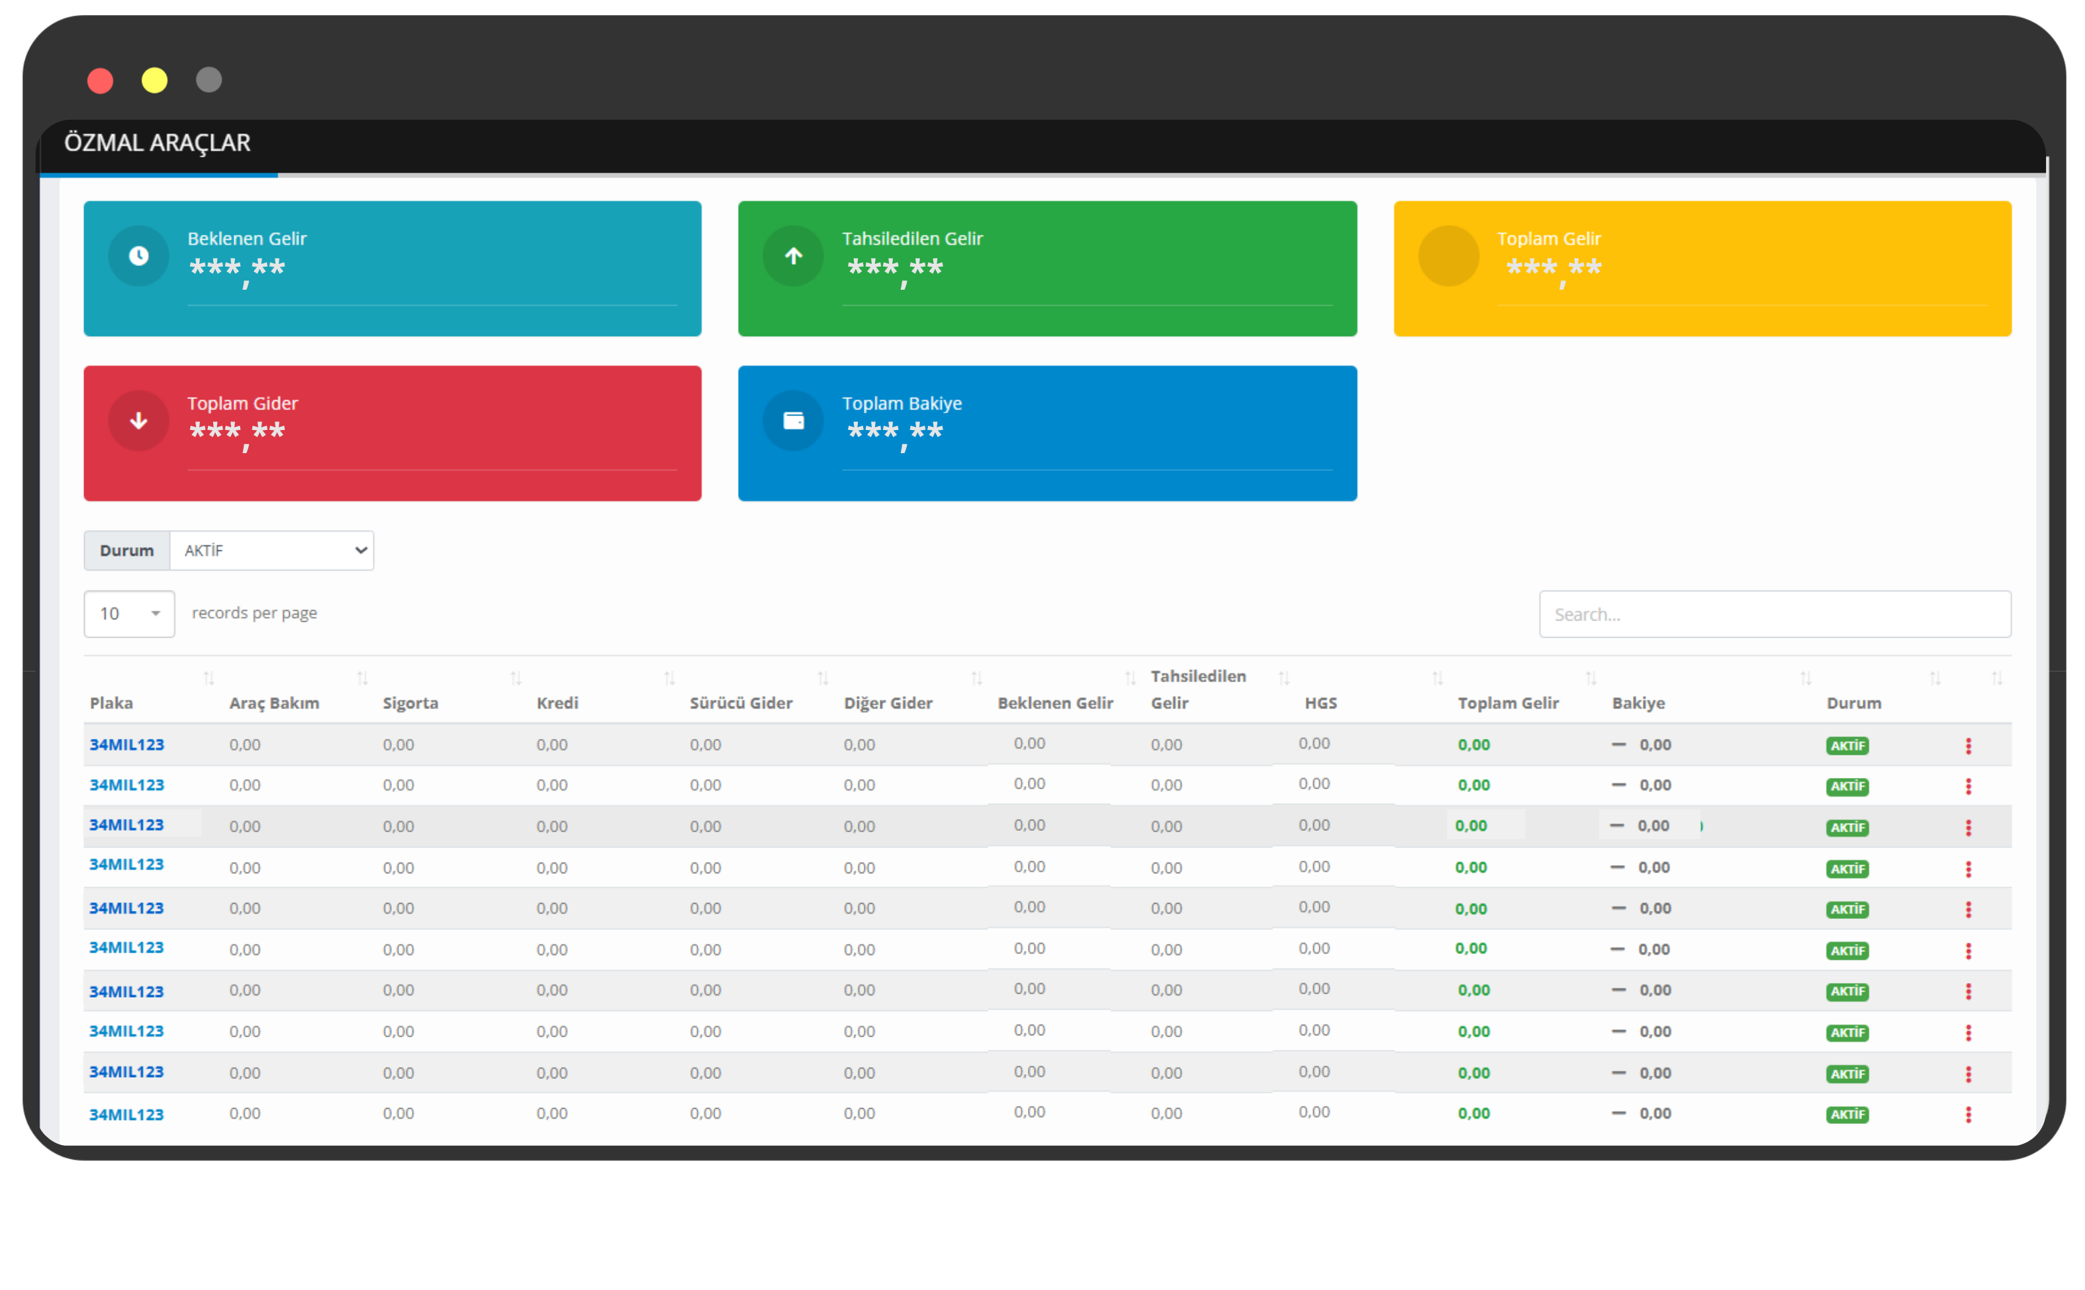Click the AKTİF badge in the first row
Screen dimensions: 2085x1290
(1847, 746)
